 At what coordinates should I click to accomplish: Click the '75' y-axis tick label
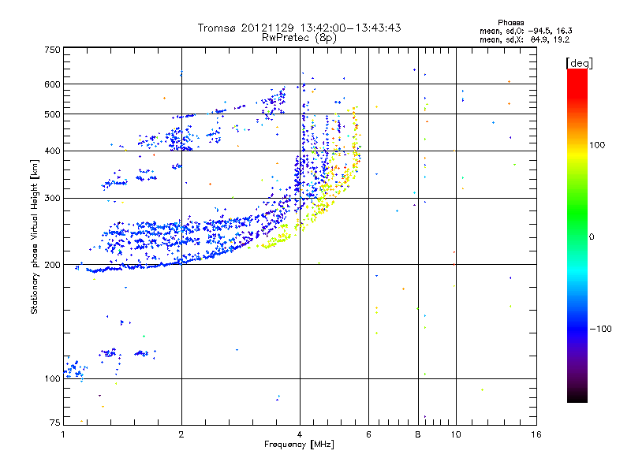tap(55, 423)
